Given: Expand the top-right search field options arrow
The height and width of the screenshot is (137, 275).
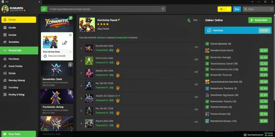Looking at the screenshot, I should pos(272,9).
